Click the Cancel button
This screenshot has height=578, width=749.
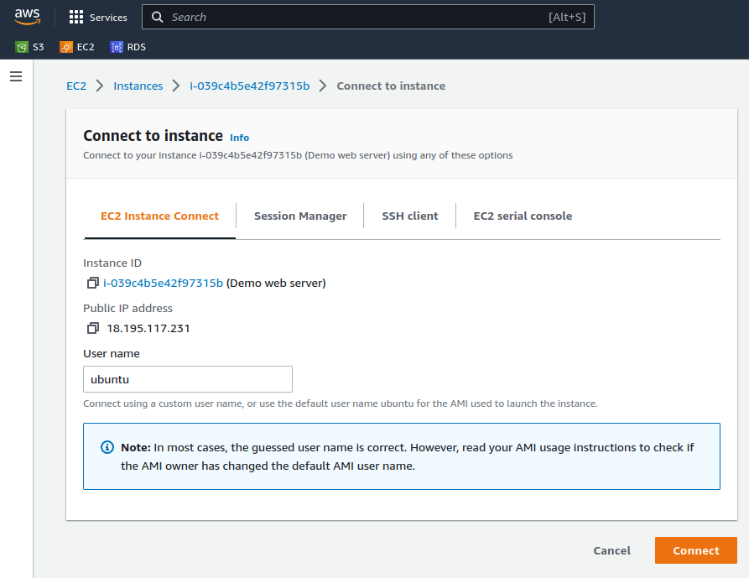[612, 551]
